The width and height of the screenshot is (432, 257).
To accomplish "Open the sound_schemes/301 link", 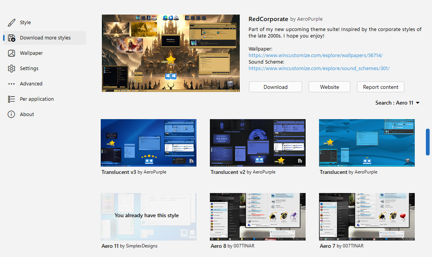I will pyautogui.click(x=319, y=69).
